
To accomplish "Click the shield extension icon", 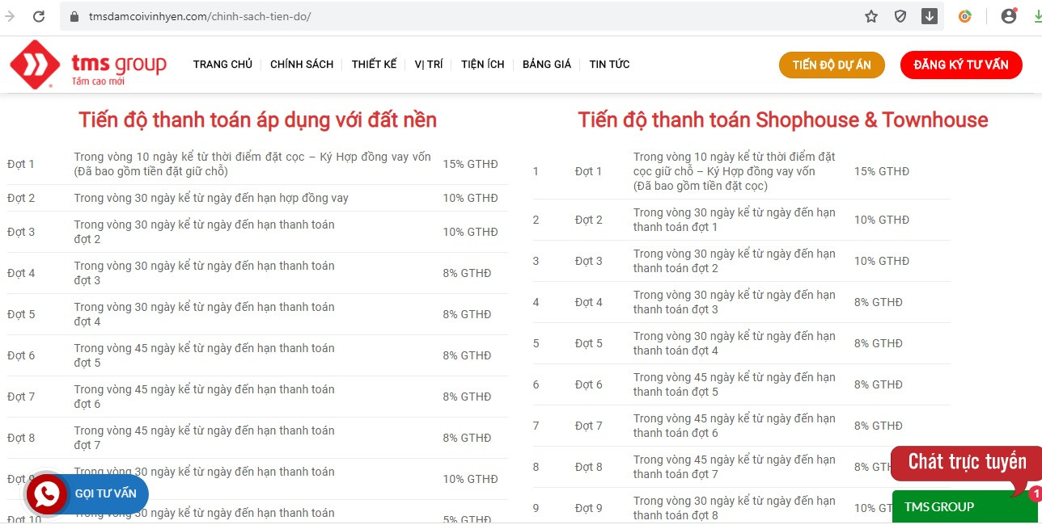I will [x=900, y=16].
